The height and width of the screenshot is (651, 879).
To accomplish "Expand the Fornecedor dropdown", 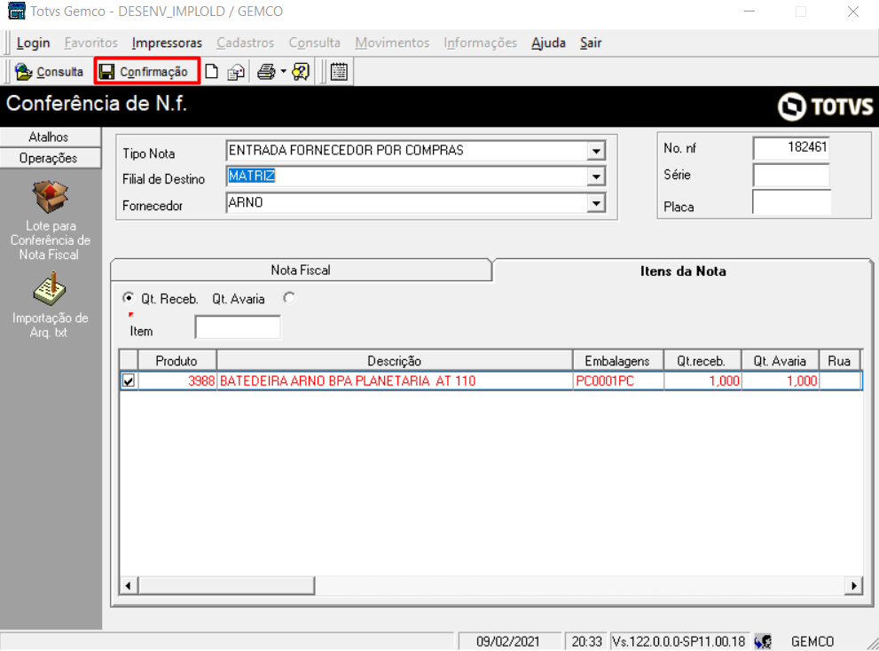I will click(596, 203).
